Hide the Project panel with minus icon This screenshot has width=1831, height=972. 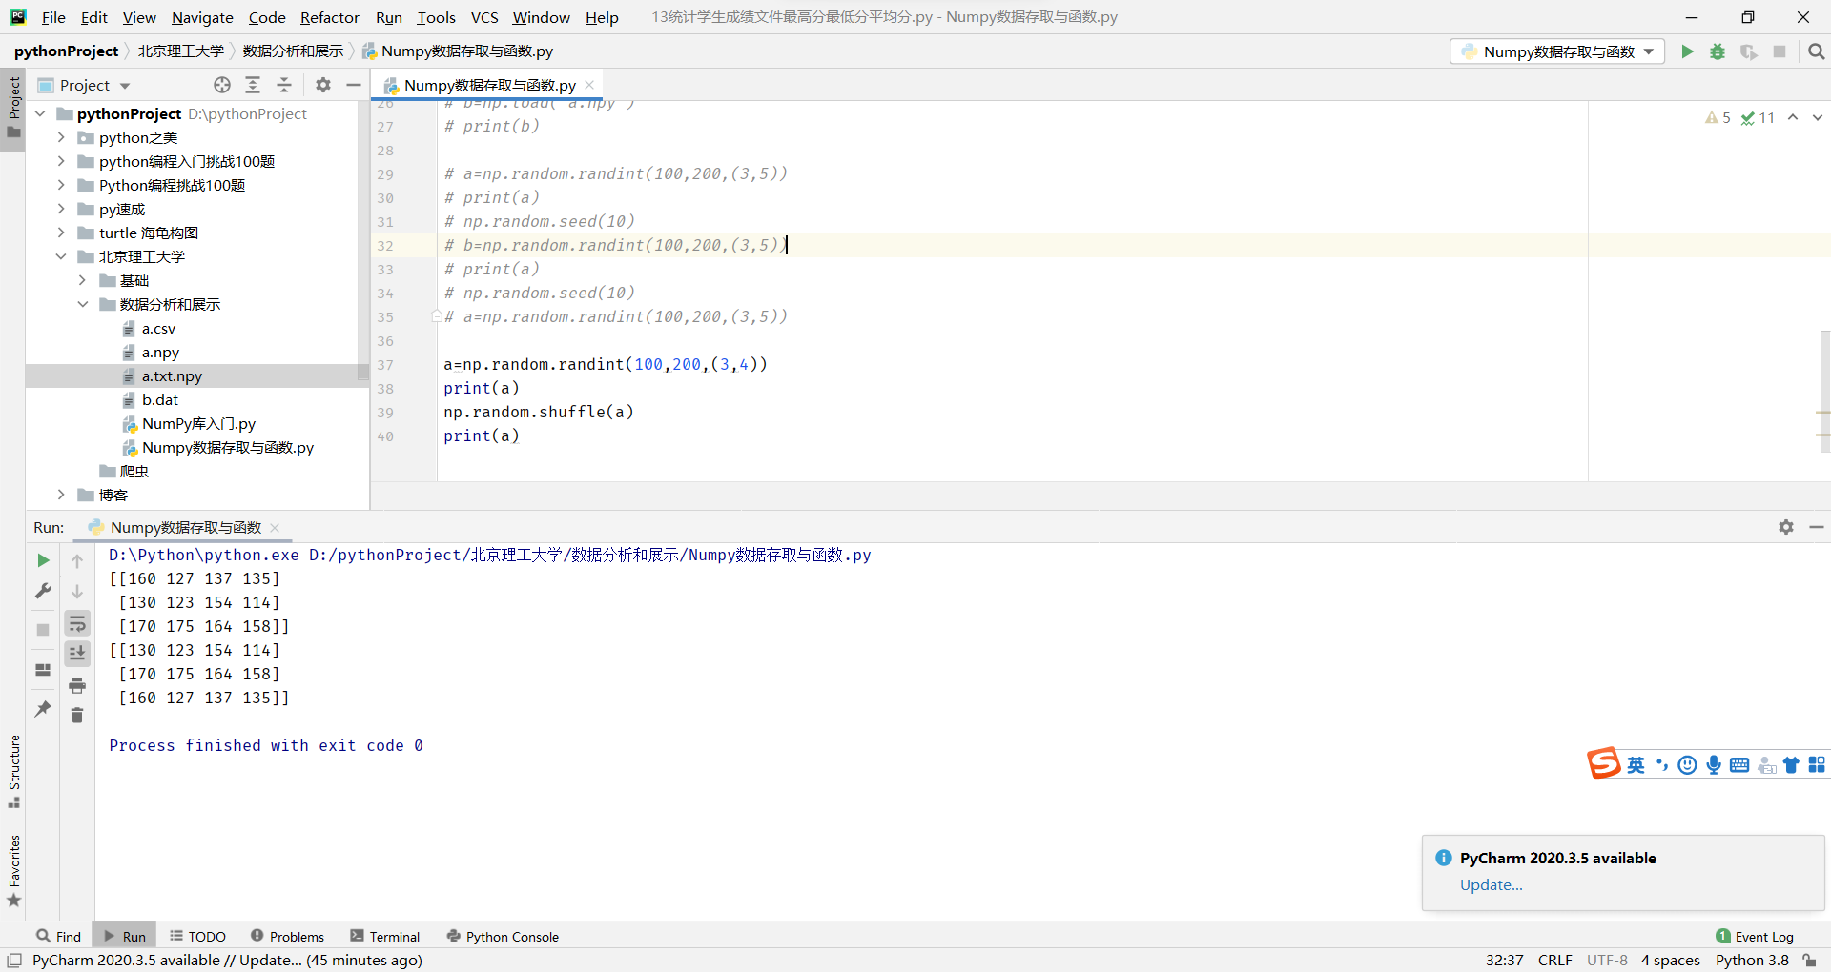coord(354,85)
